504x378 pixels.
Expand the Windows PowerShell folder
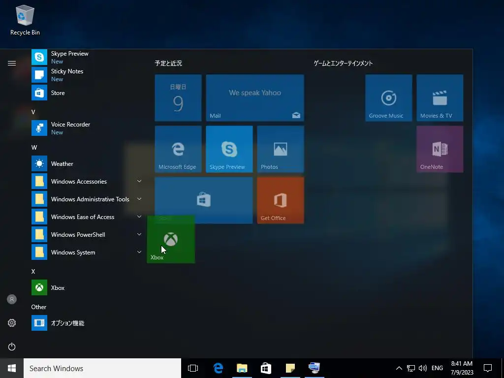(87, 234)
